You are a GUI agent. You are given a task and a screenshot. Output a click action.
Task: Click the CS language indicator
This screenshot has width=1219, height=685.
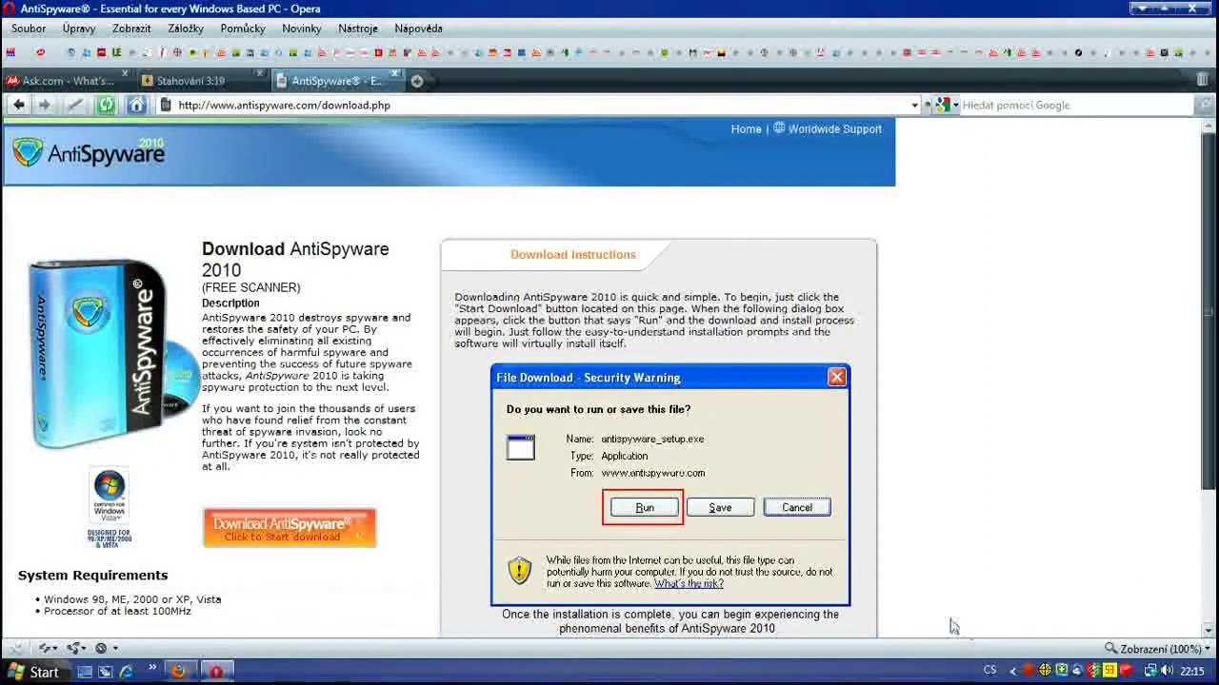coord(990,671)
